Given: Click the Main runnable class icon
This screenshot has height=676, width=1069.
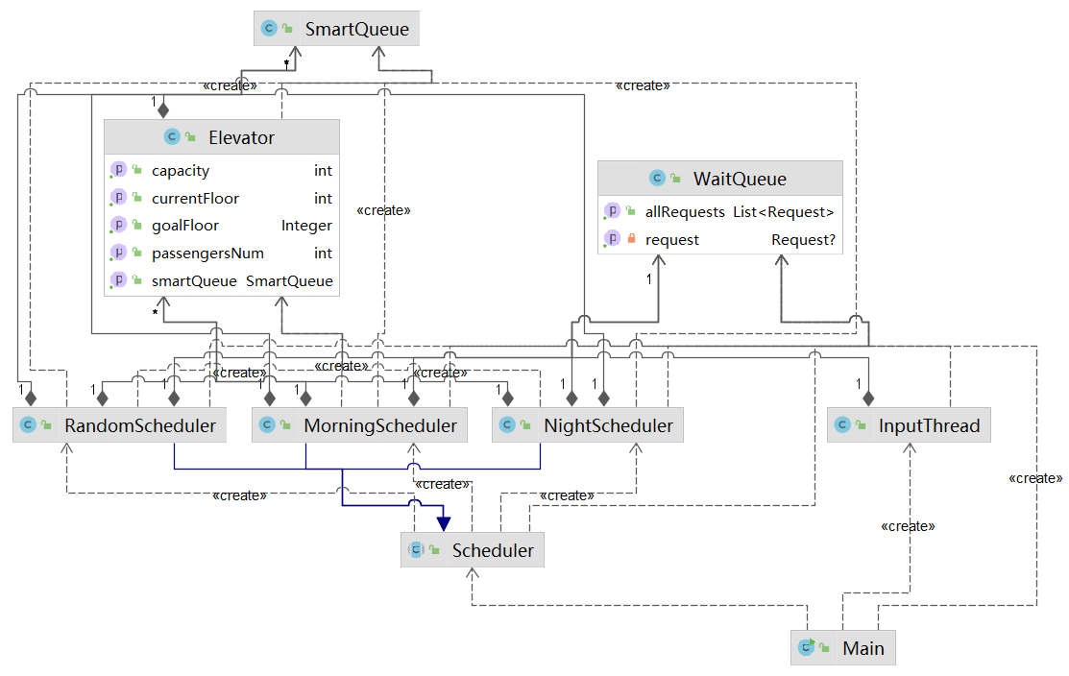Looking at the screenshot, I should [807, 646].
